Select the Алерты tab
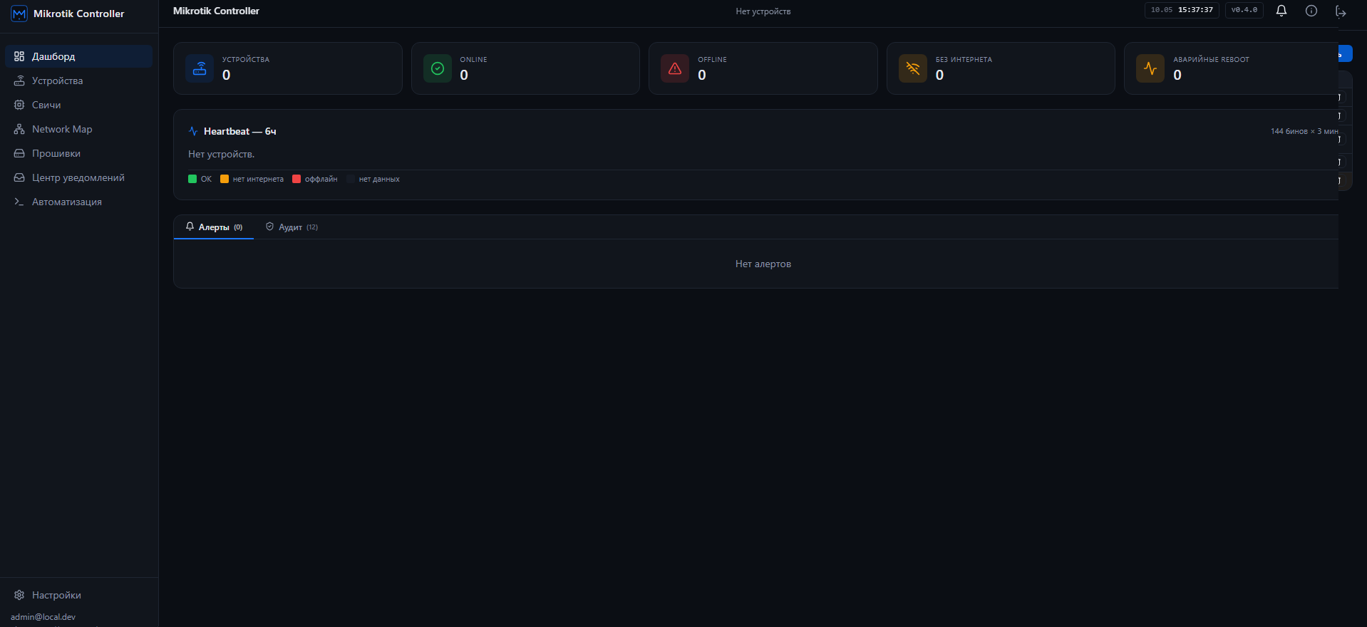The height and width of the screenshot is (627, 1367). (214, 227)
